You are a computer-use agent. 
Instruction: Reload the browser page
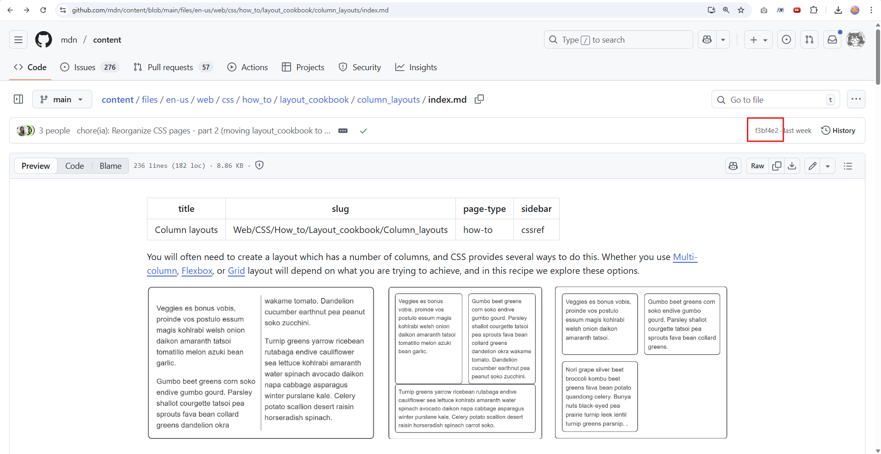tap(43, 10)
